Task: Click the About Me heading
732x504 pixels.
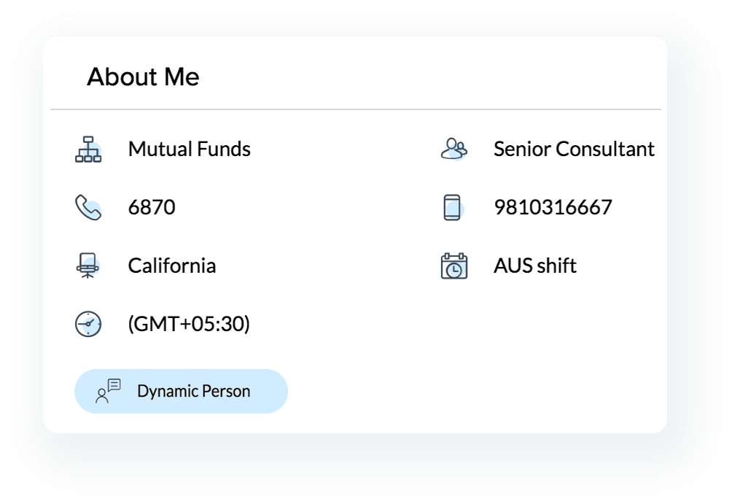Action: click(143, 77)
